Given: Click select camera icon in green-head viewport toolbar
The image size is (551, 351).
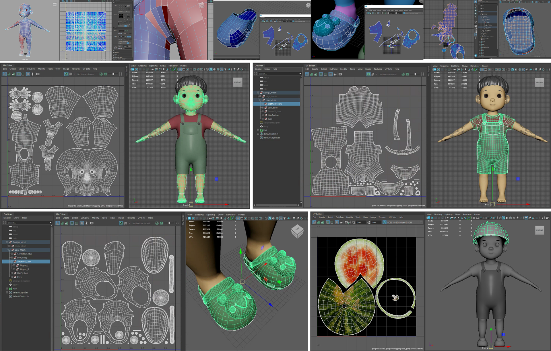Looking at the screenshot, I should tap(153, 69).
